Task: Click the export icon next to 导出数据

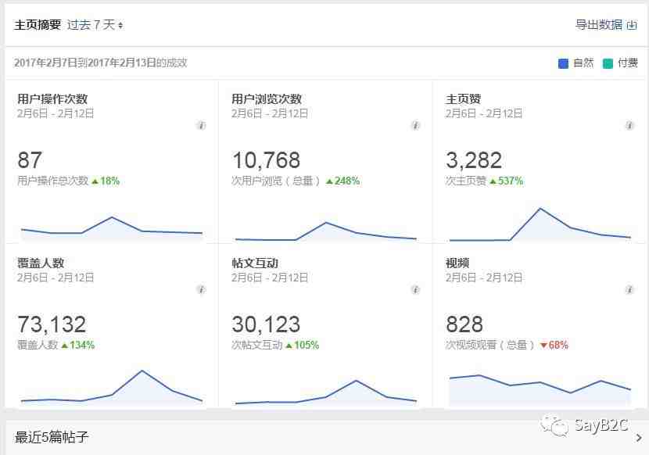Action: pos(632,25)
